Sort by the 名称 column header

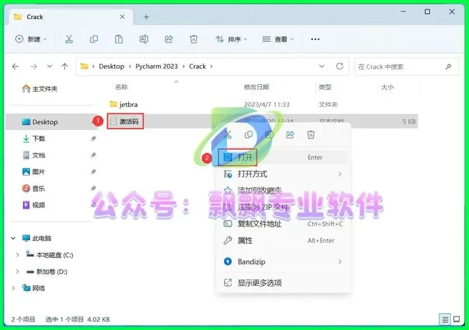point(121,87)
